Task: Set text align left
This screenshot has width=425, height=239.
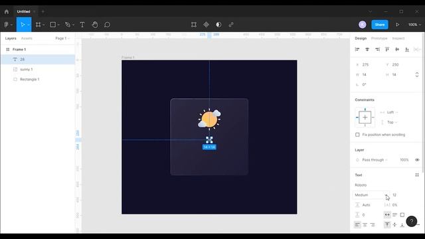Action: pyautogui.click(x=357, y=224)
